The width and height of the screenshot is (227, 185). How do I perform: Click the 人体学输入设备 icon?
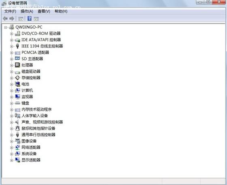(x=17, y=116)
